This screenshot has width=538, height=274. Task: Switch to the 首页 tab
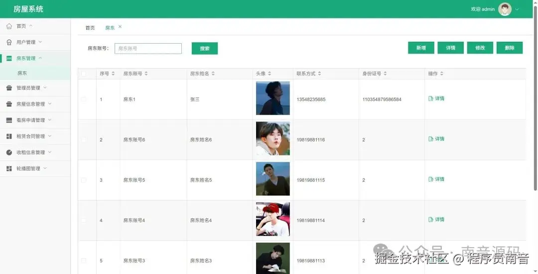pyautogui.click(x=90, y=28)
